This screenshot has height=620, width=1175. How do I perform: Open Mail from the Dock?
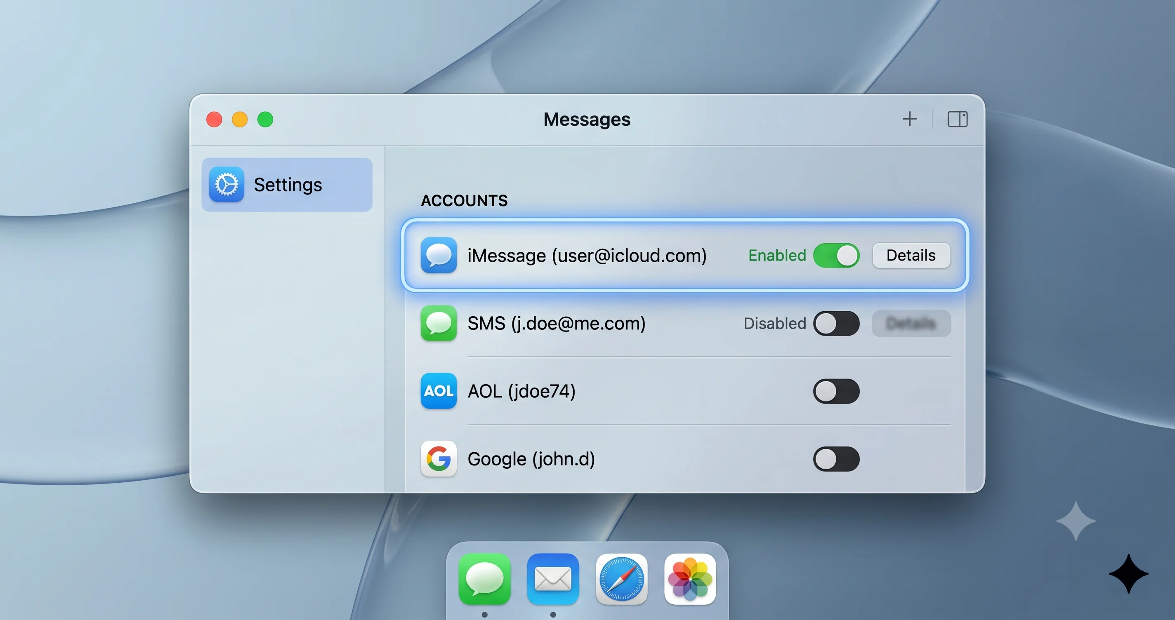pyautogui.click(x=553, y=580)
